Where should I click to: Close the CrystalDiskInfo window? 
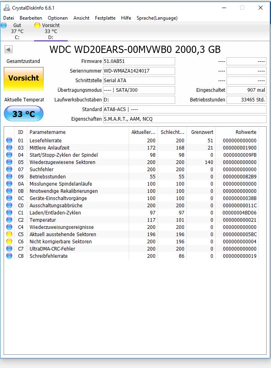click(x=261, y=8)
